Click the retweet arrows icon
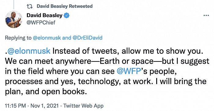 coord(30,6)
